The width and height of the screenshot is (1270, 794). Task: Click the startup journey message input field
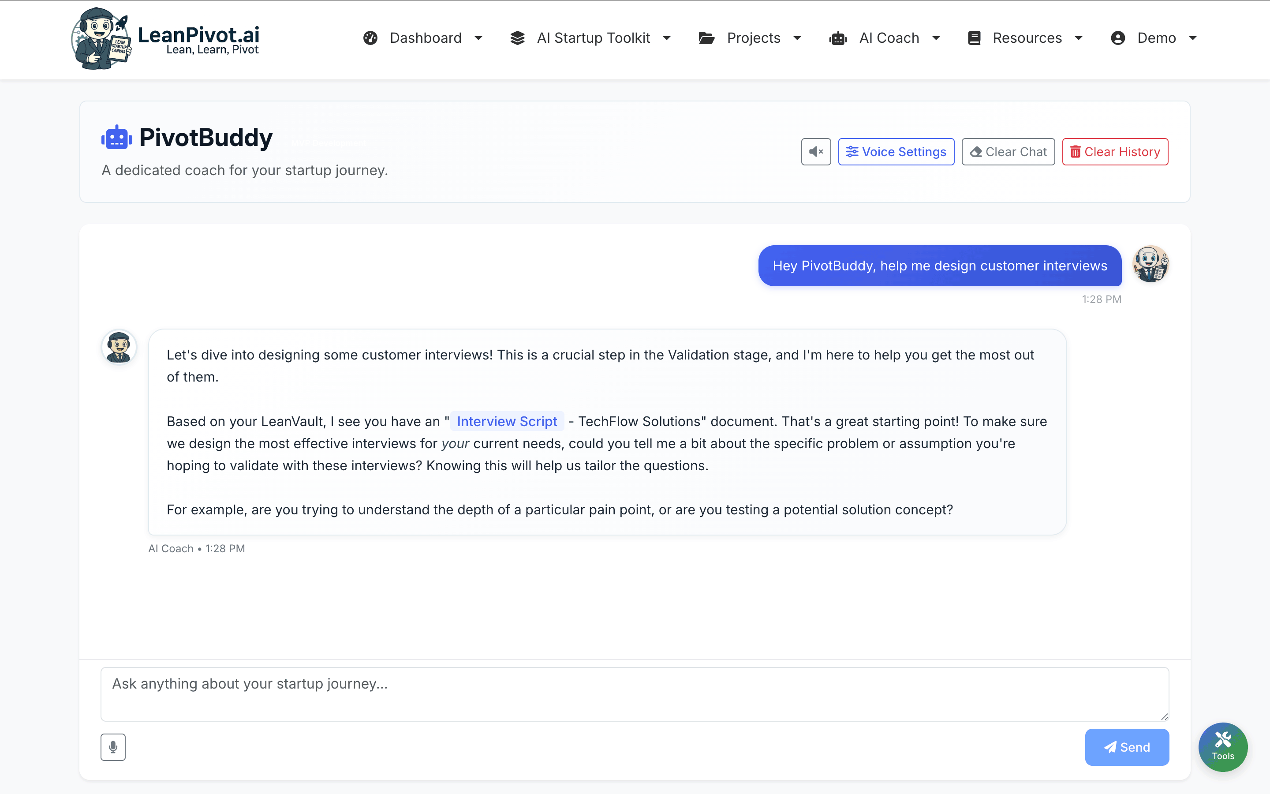point(635,693)
